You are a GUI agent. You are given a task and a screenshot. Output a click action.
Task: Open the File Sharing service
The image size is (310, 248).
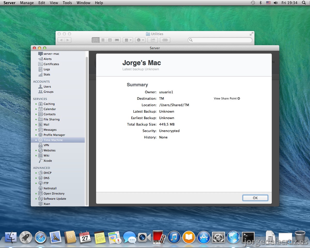(49, 119)
